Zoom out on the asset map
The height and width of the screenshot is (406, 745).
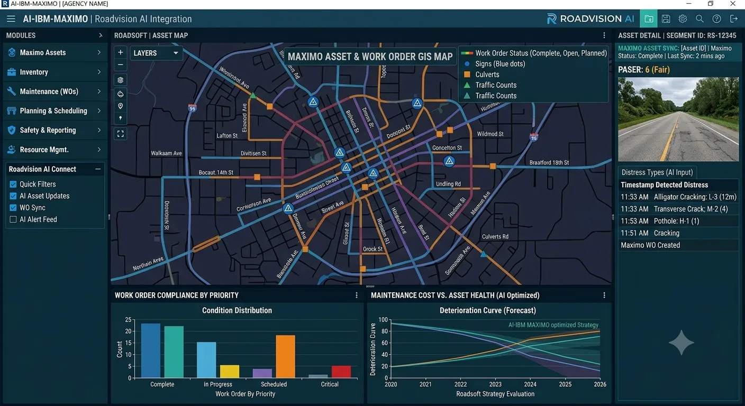click(x=121, y=64)
